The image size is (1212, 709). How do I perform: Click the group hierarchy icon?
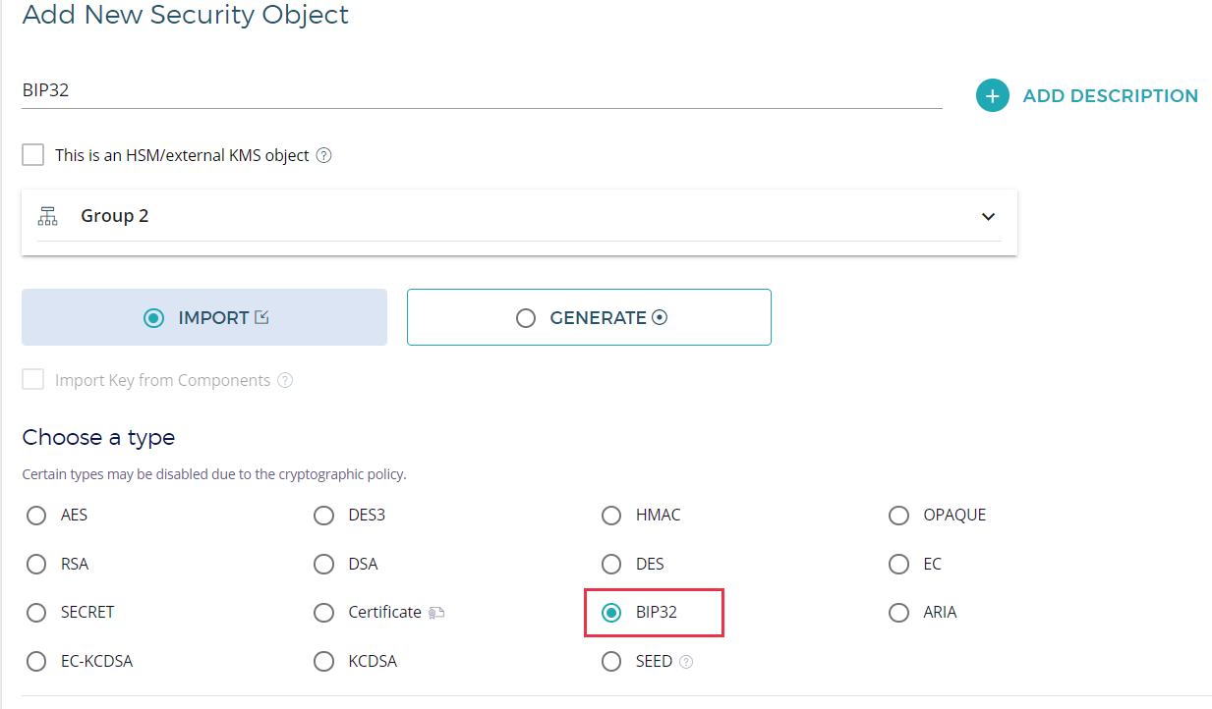coord(47,216)
